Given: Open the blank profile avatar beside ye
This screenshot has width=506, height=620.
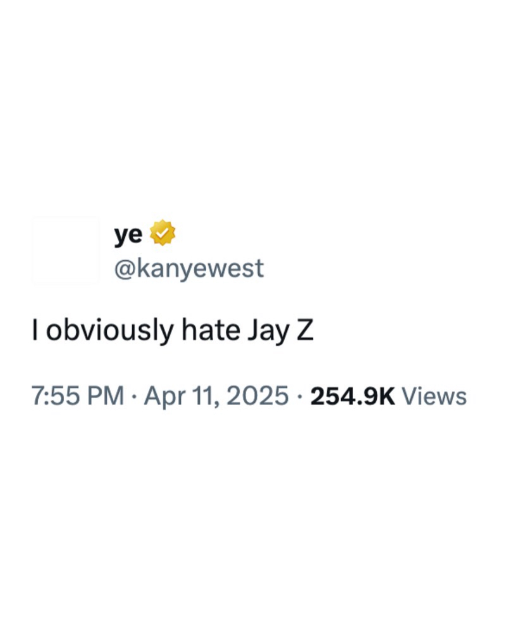Looking at the screenshot, I should coord(65,250).
